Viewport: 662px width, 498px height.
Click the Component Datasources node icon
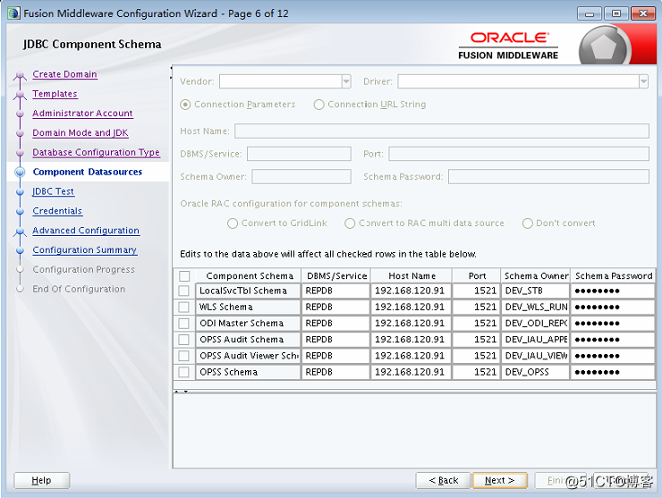click(20, 172)
